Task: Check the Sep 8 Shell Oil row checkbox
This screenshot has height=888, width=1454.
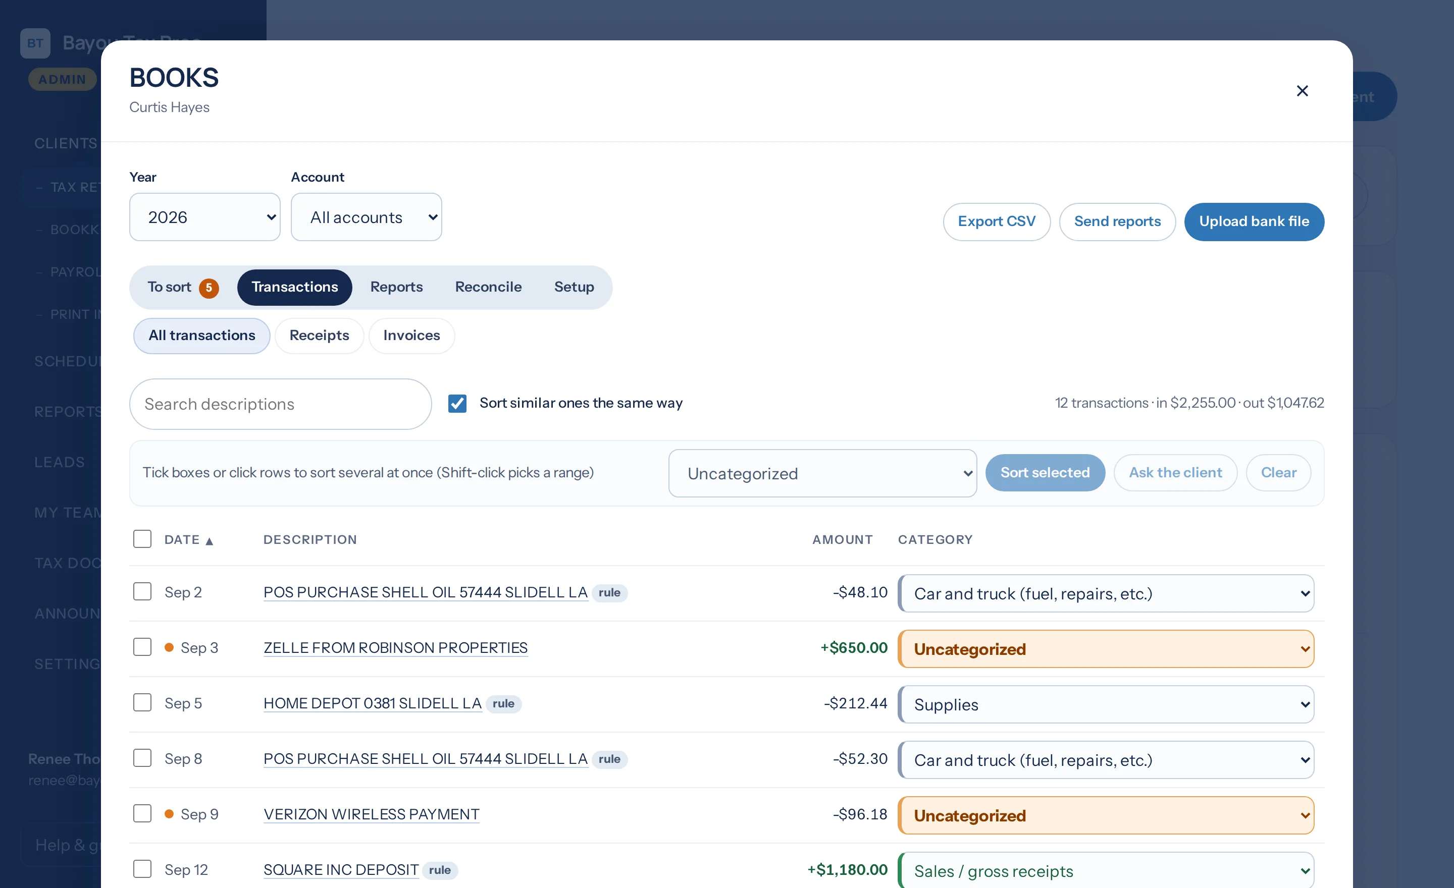Action: tap(142, 758)
